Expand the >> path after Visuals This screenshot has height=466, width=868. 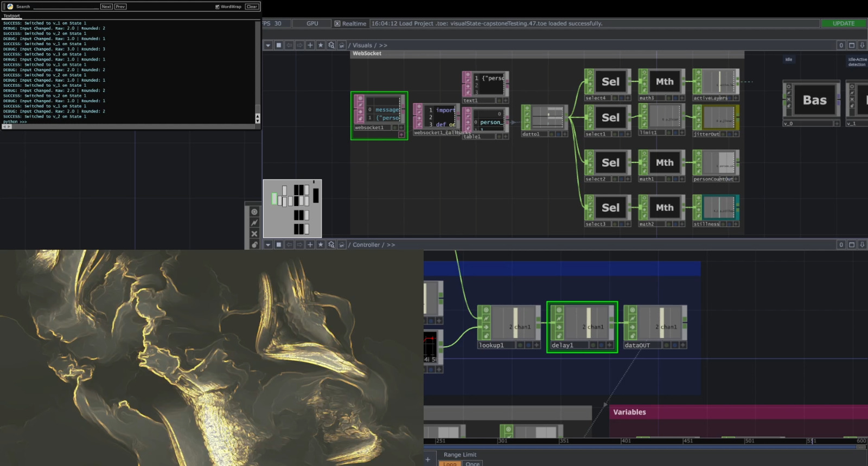(x=383, y=46)
